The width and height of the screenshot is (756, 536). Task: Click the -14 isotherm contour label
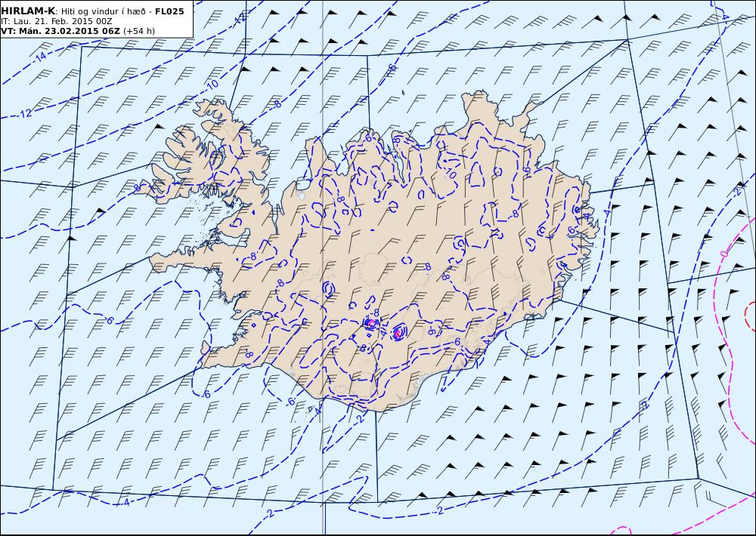click(41, 57)
